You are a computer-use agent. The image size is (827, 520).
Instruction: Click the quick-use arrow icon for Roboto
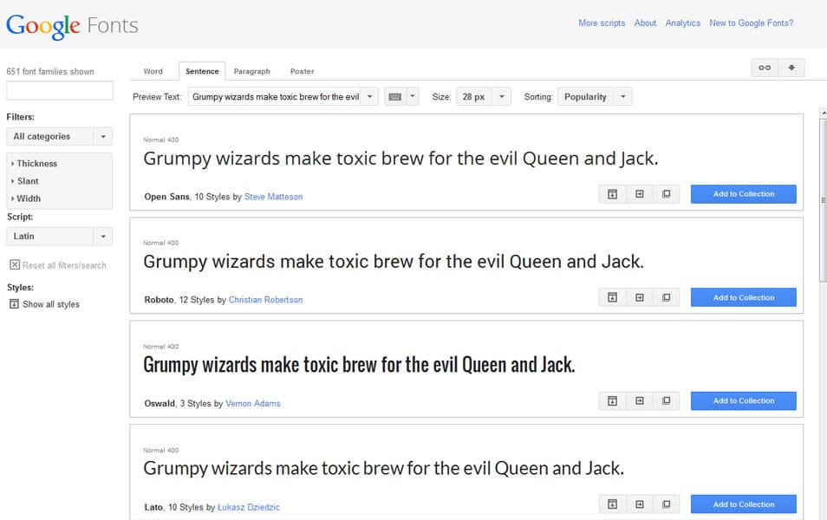(639, 296)
